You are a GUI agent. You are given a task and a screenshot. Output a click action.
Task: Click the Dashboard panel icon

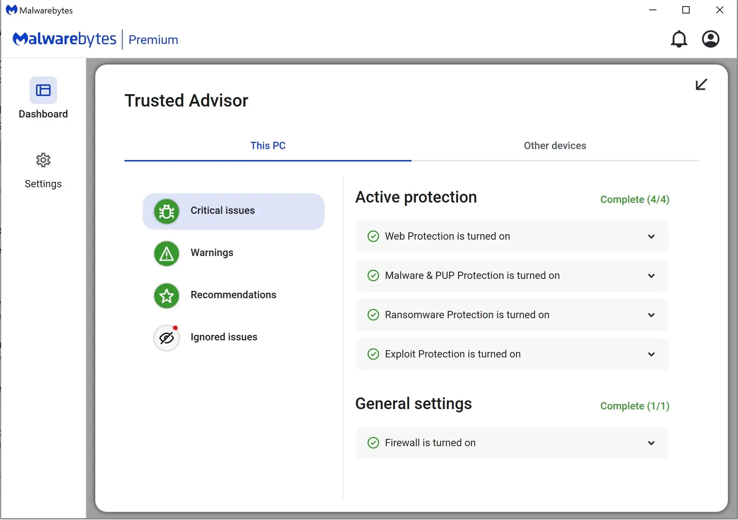pos(43,90)
